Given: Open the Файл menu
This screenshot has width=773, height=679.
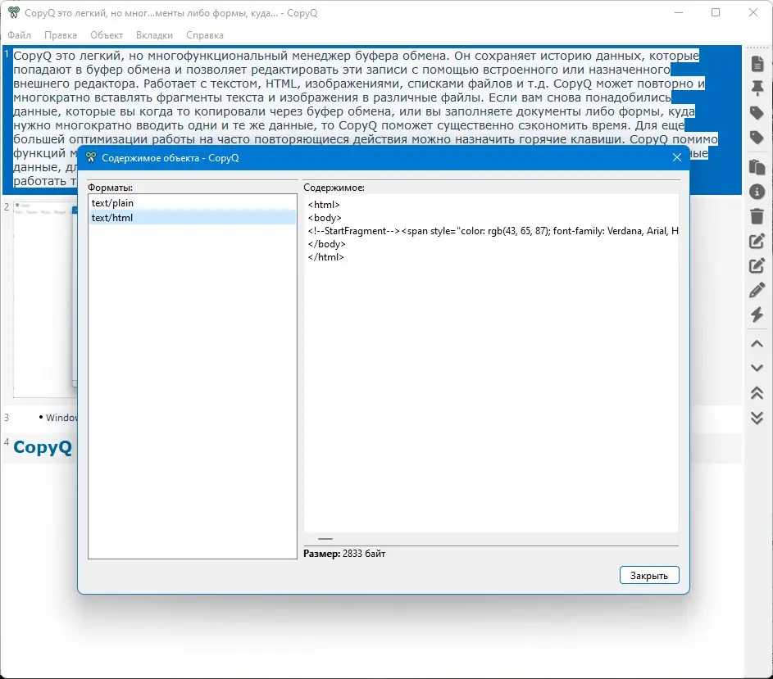Looking at the screenshot, I should click(x=19, y=35).
